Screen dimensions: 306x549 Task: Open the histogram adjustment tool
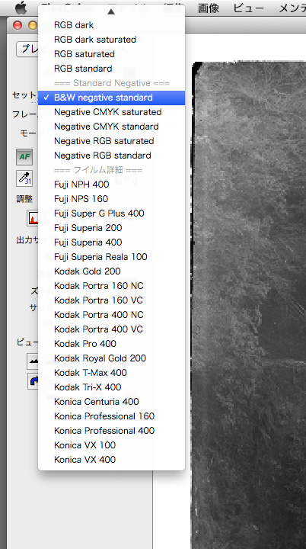point(33,219)
